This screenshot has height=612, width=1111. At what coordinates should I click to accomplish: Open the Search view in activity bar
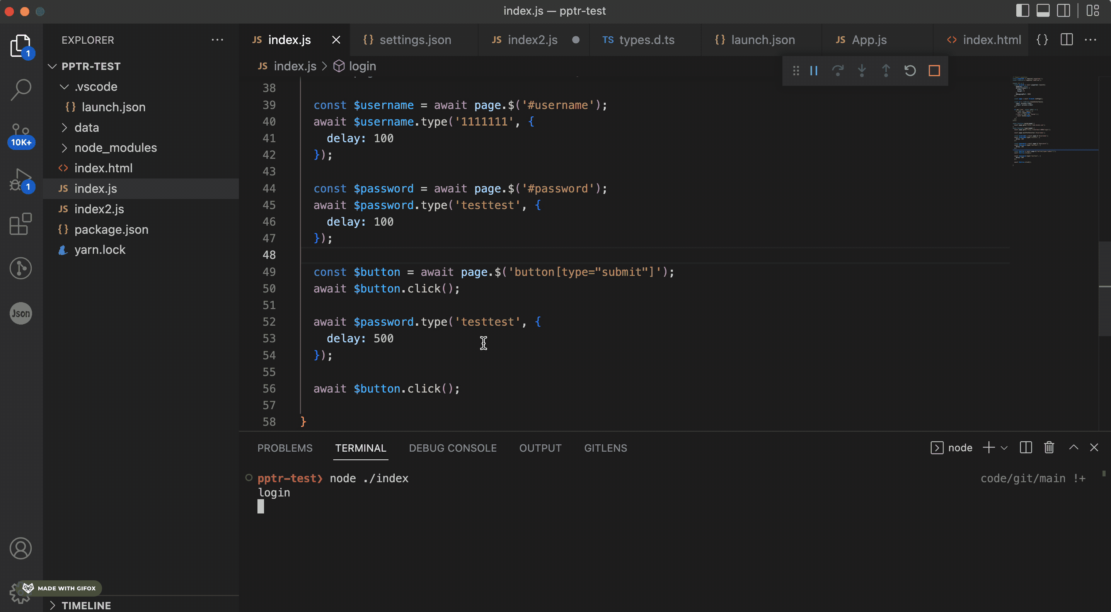21,90
